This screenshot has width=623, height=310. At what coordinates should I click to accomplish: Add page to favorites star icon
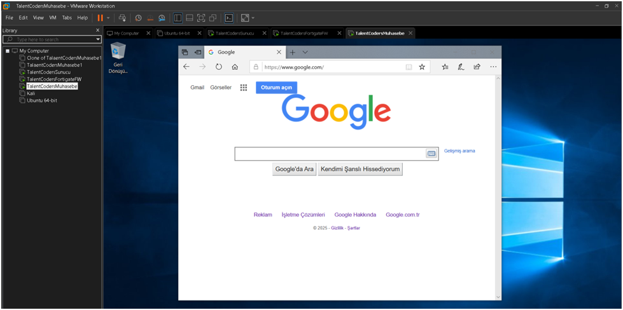pyautogui.click(x=422, y=67)
